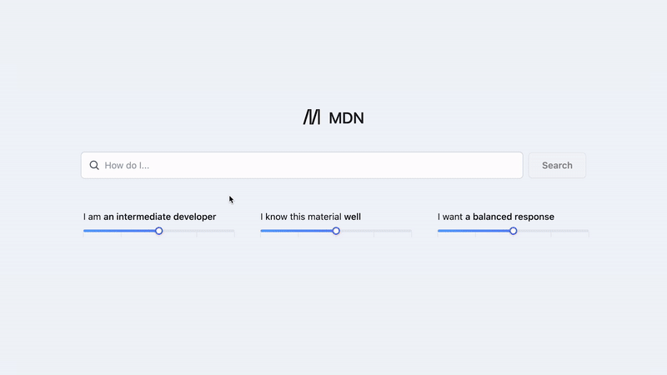Click the far left end of developer slider
667x375 pixels.
(84, 231)
